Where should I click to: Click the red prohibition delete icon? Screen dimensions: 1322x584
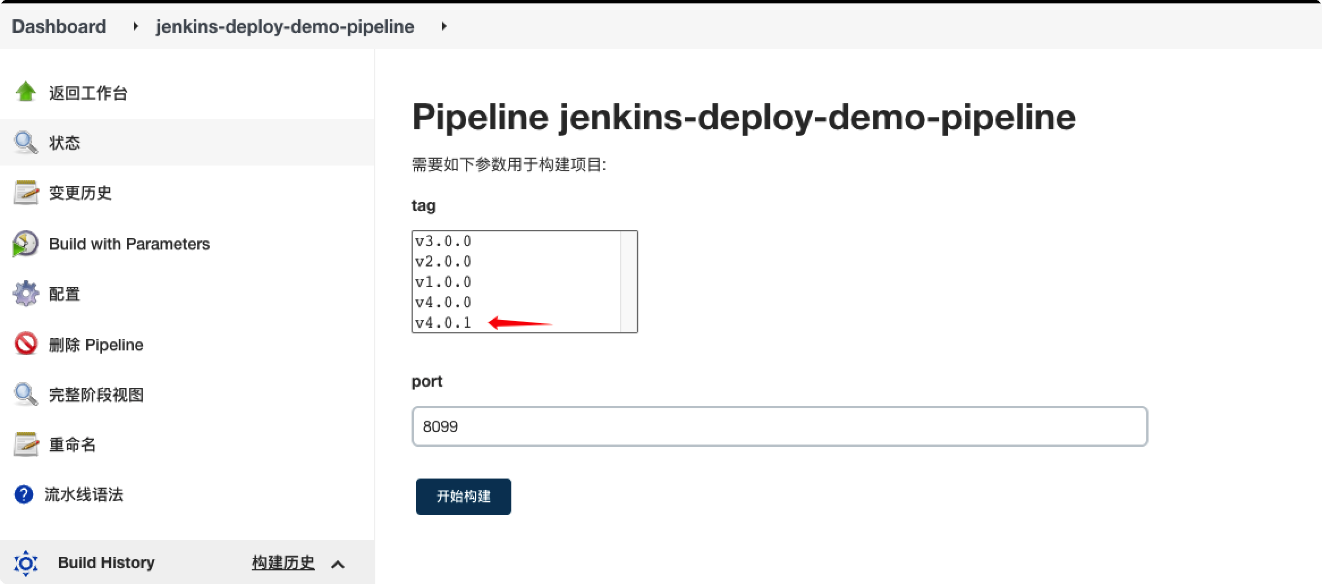tap(26, 344)
